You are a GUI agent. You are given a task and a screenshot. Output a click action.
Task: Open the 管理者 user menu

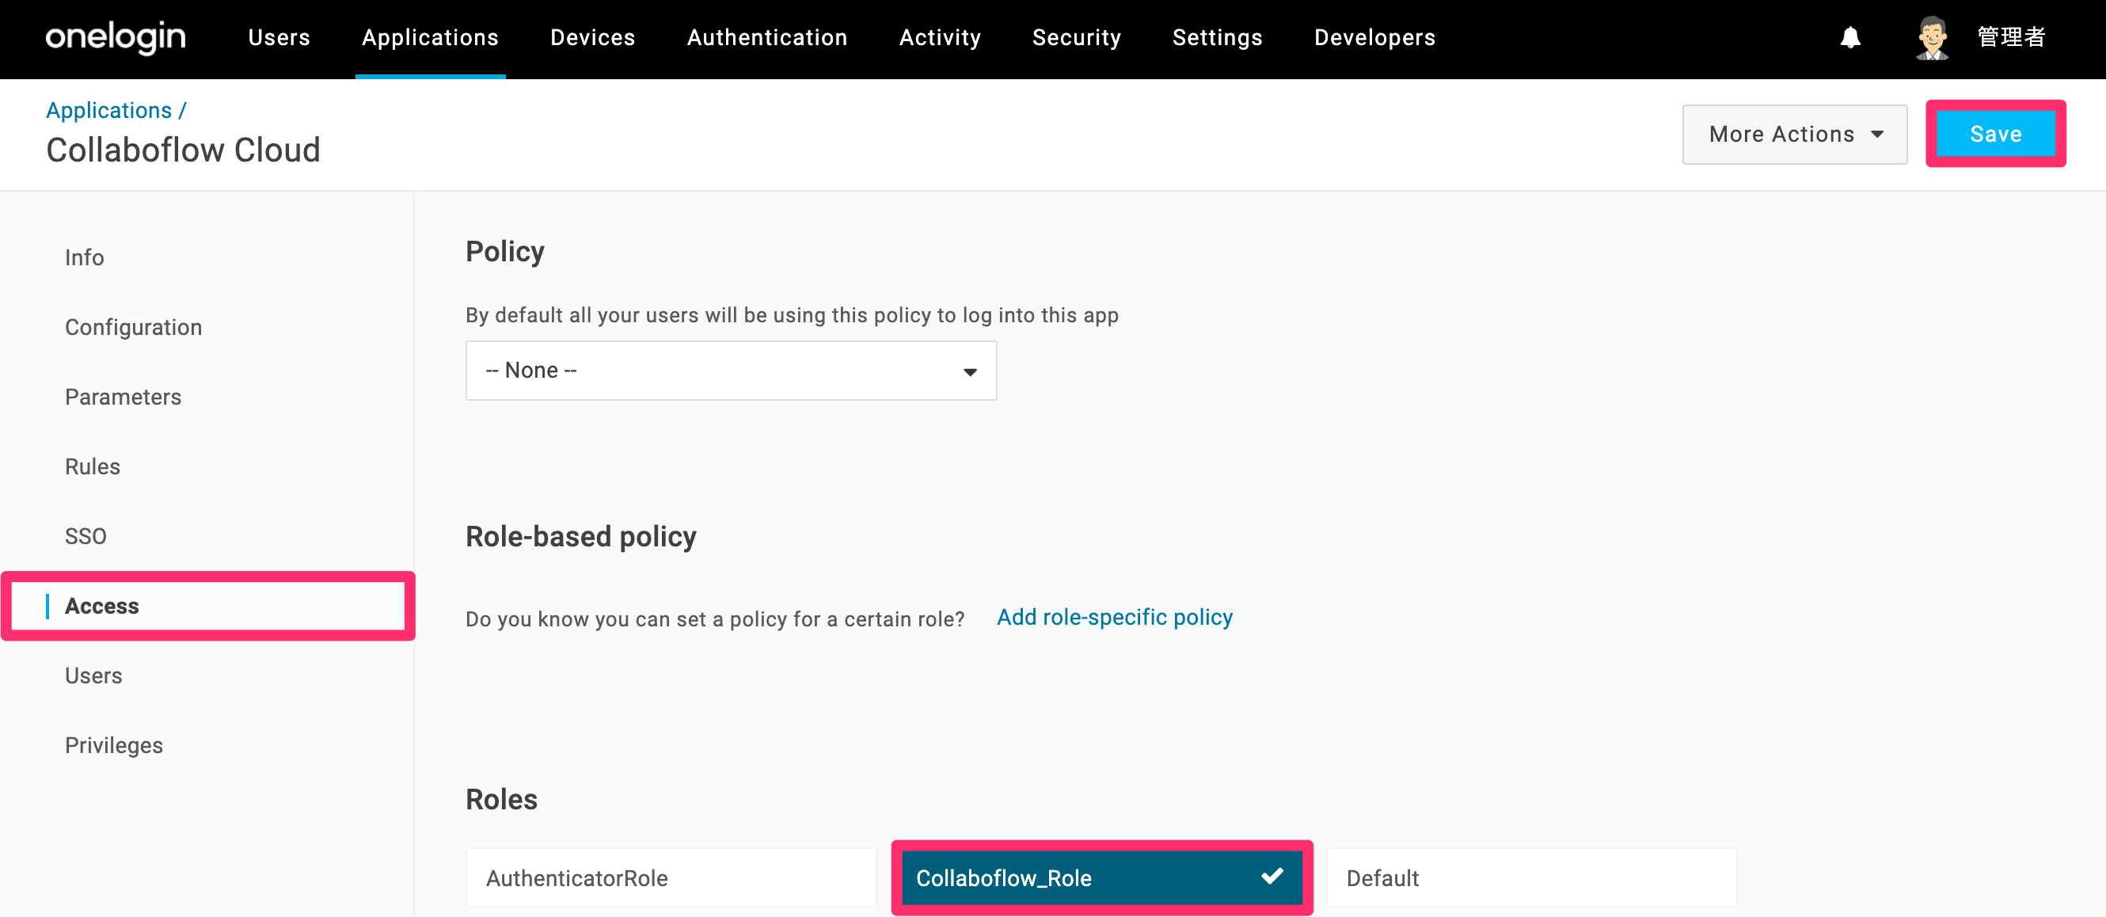click(x=2011, y=38)
